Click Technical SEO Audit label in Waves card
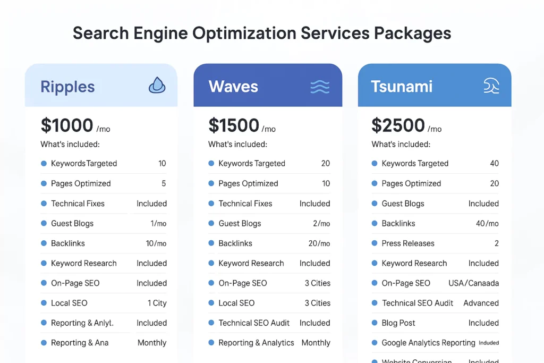This screenshot has height=363, width=544. (254, 323)
